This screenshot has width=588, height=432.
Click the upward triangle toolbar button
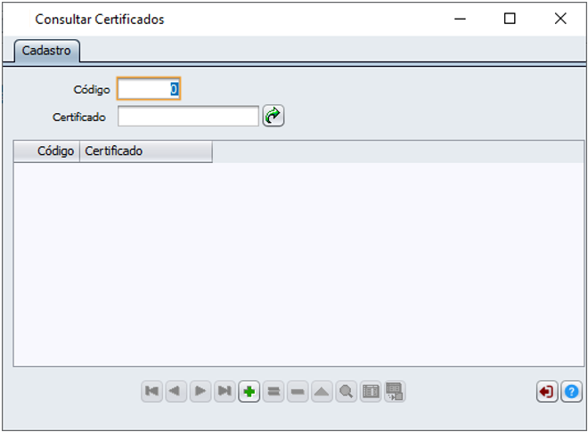(x=322, y=392)
